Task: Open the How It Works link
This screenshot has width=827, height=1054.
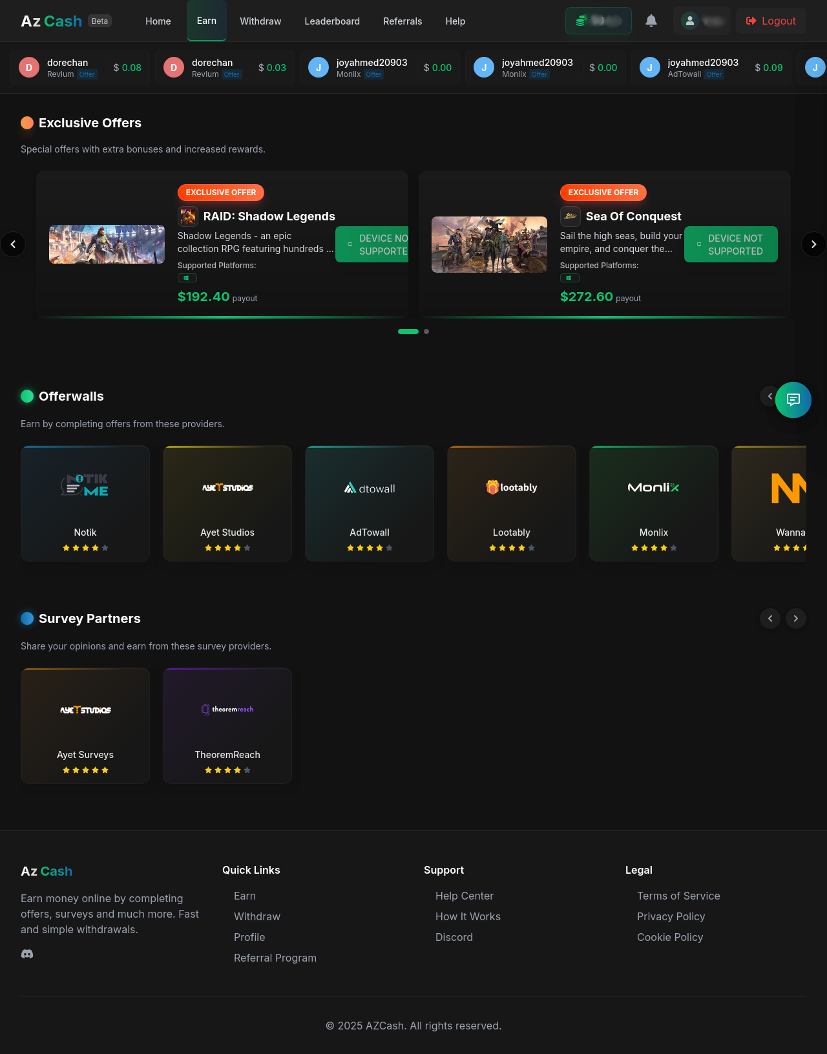Action: point(468,916)
